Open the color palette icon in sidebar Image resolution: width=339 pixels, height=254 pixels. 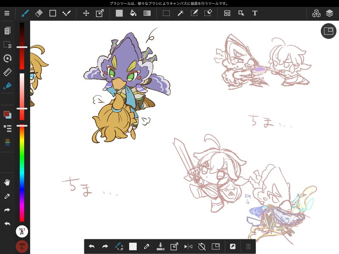pyautogui.click(x=7, y=142)
